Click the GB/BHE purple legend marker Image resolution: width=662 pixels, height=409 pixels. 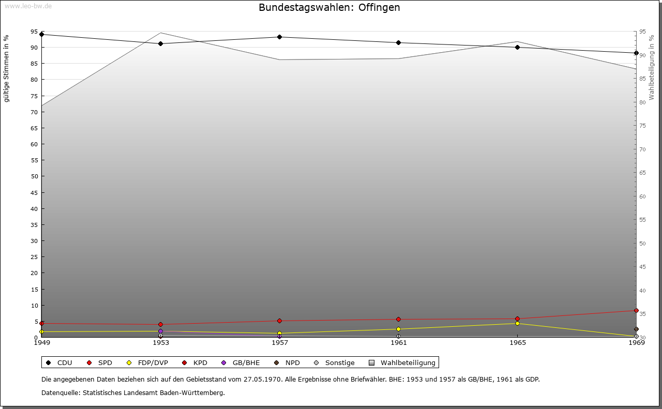[224, 363]
